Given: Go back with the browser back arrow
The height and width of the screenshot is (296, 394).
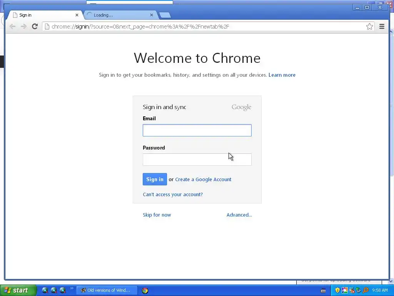Looking at the screenshot, I should pyautogui.click(x=12, y=27).
